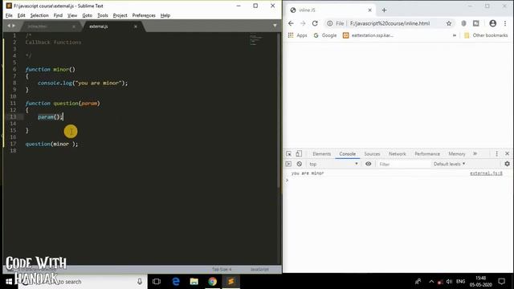Image resolution: width=514 pixels, height=289 pixels.
Task: Launch Microsoft Edge from the taskbar
Action: (x=176, y=282)
